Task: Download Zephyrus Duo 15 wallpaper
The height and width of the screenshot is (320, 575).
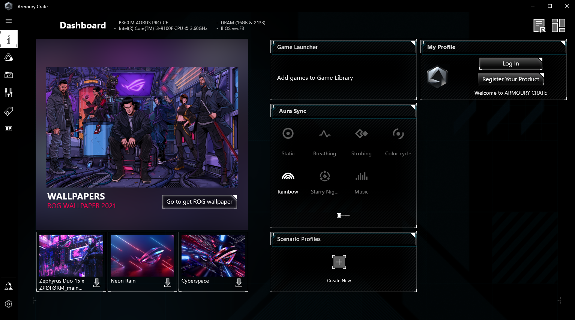Action: (x=97, y=283)
